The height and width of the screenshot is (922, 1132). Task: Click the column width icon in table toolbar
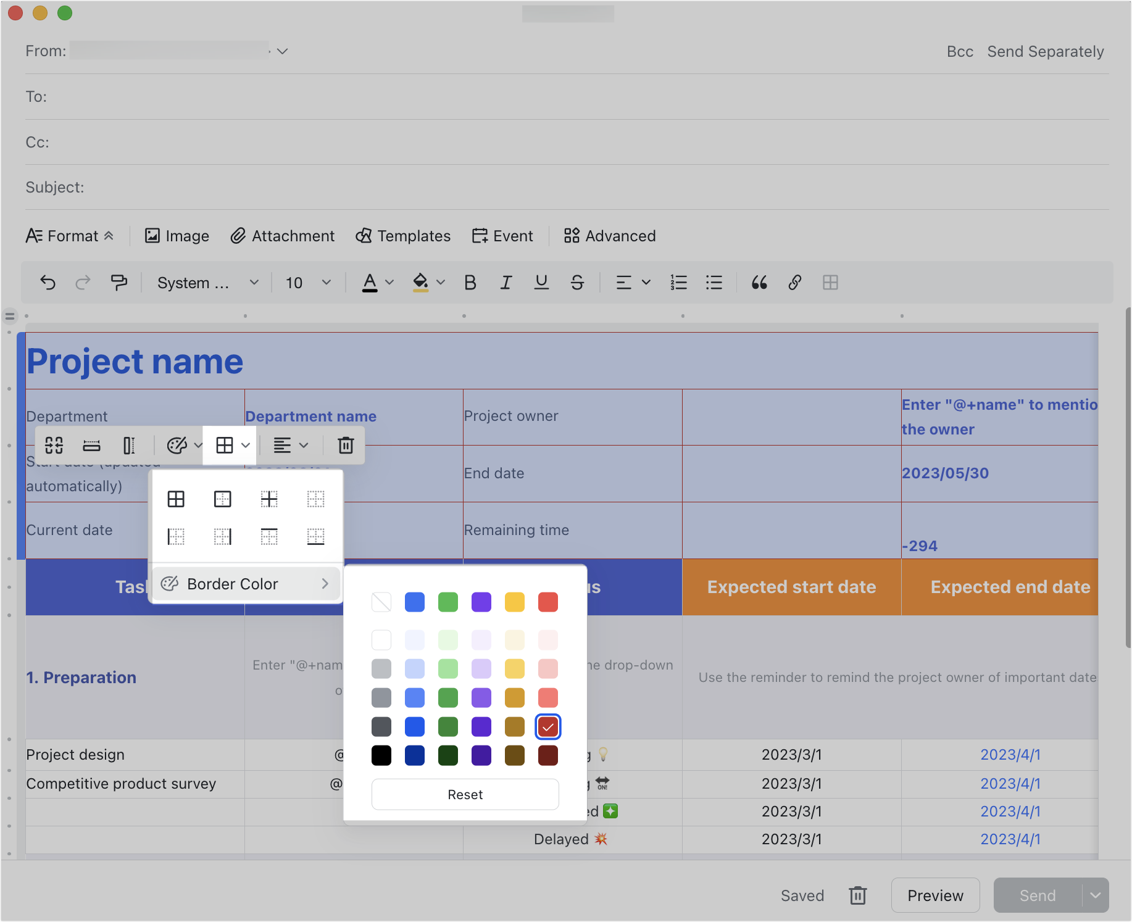[129, 445]
